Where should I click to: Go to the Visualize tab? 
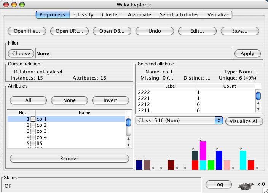coord(218,14)
